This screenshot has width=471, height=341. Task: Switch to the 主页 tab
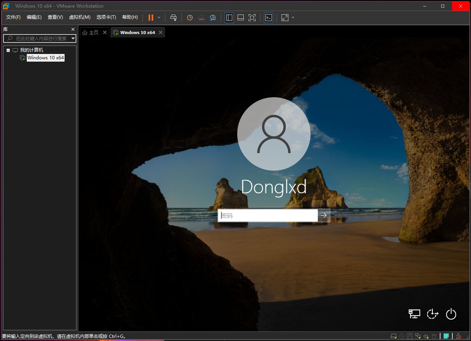pyautogui.click(x=91, y=33)
